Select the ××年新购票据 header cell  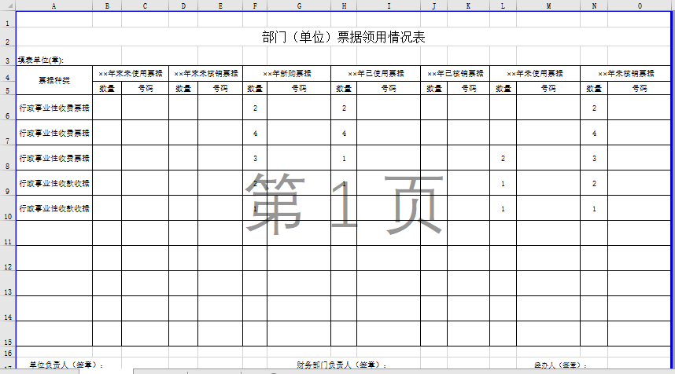pyautogui.click(x=286, y=73)
